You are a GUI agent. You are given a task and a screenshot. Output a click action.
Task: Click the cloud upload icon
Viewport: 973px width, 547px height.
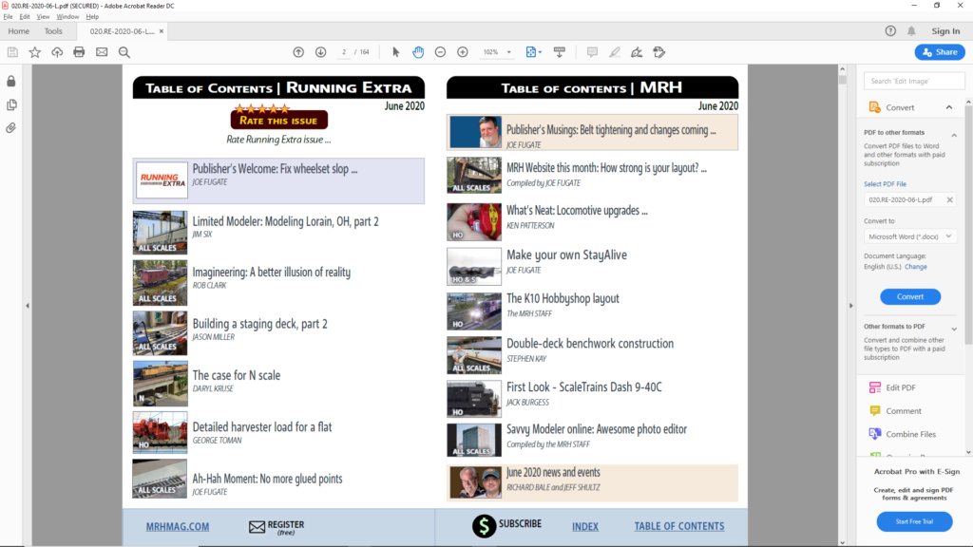click(57, 52)
